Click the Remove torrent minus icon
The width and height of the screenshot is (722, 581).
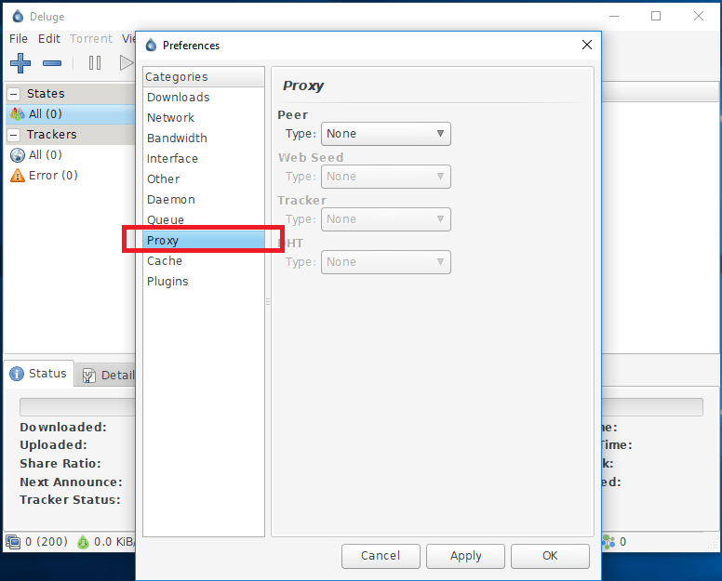[x=52, y=63]
